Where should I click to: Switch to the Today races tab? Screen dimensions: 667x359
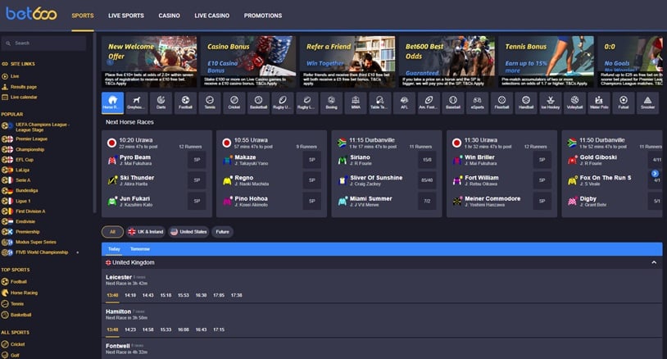pos(114,249)
